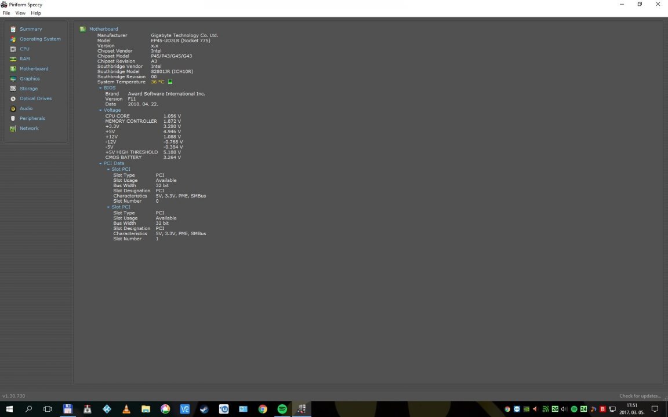Open the floppy disk app on taskbar
The image size is (668, 417).
(x=68, y=409)
